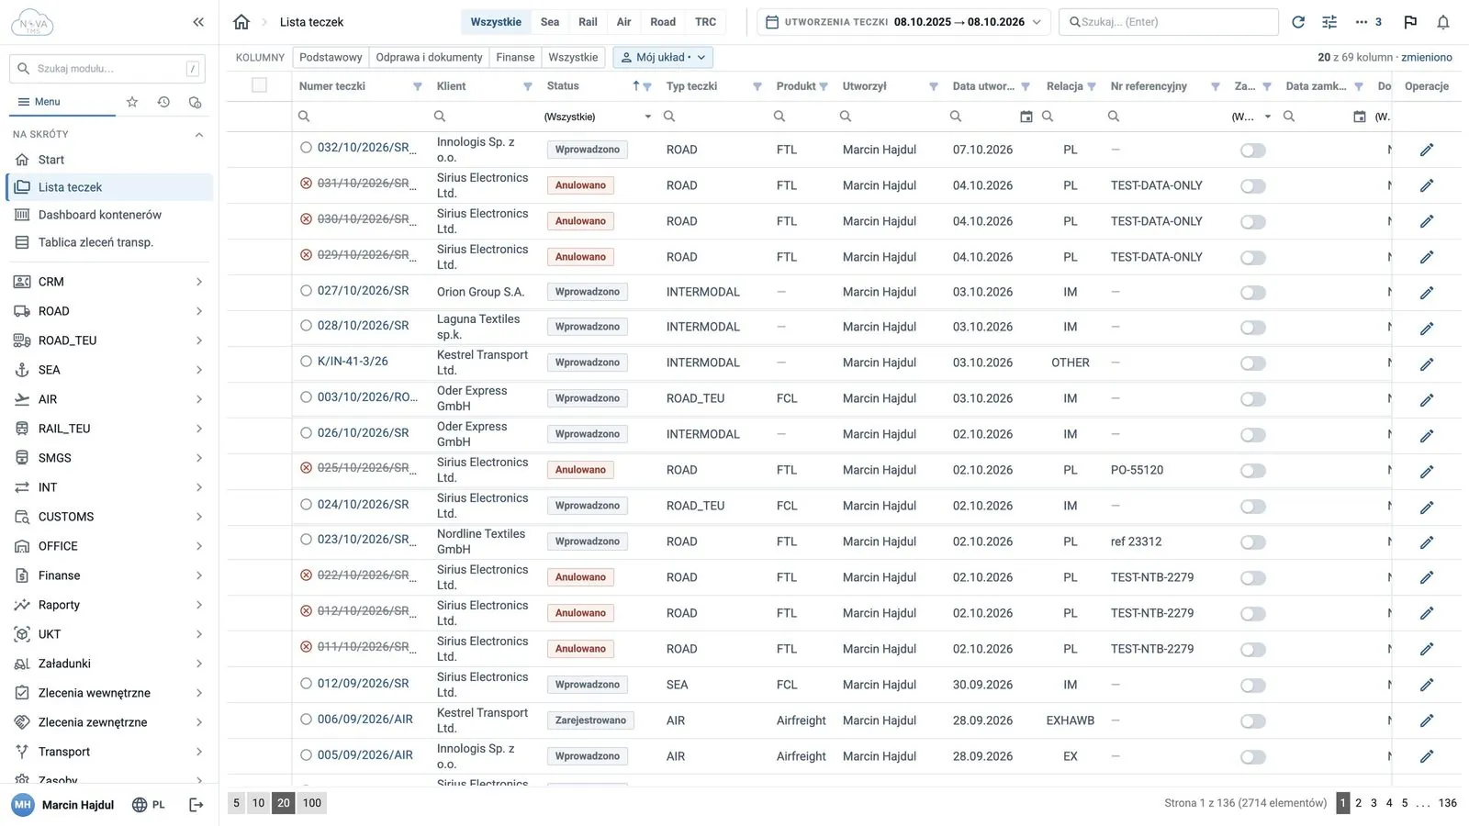Click the logout icon beside PL language

[196, 805]
